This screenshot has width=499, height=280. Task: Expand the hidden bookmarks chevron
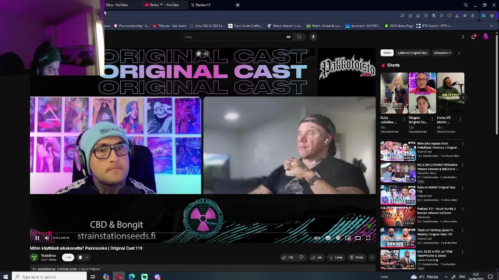[x=491, y=26]
